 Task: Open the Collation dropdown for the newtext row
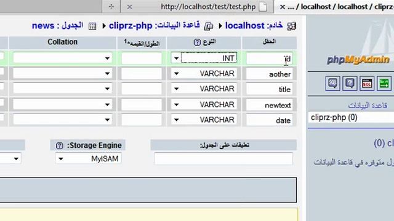[63, 104]
